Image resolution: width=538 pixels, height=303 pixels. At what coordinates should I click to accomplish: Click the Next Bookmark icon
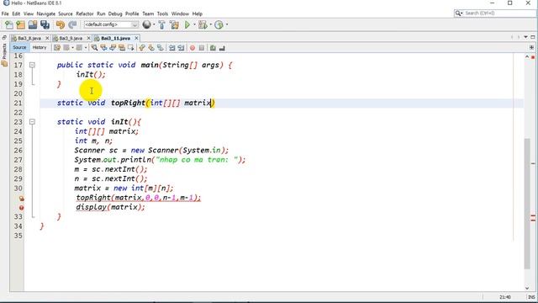click(151, 48)
